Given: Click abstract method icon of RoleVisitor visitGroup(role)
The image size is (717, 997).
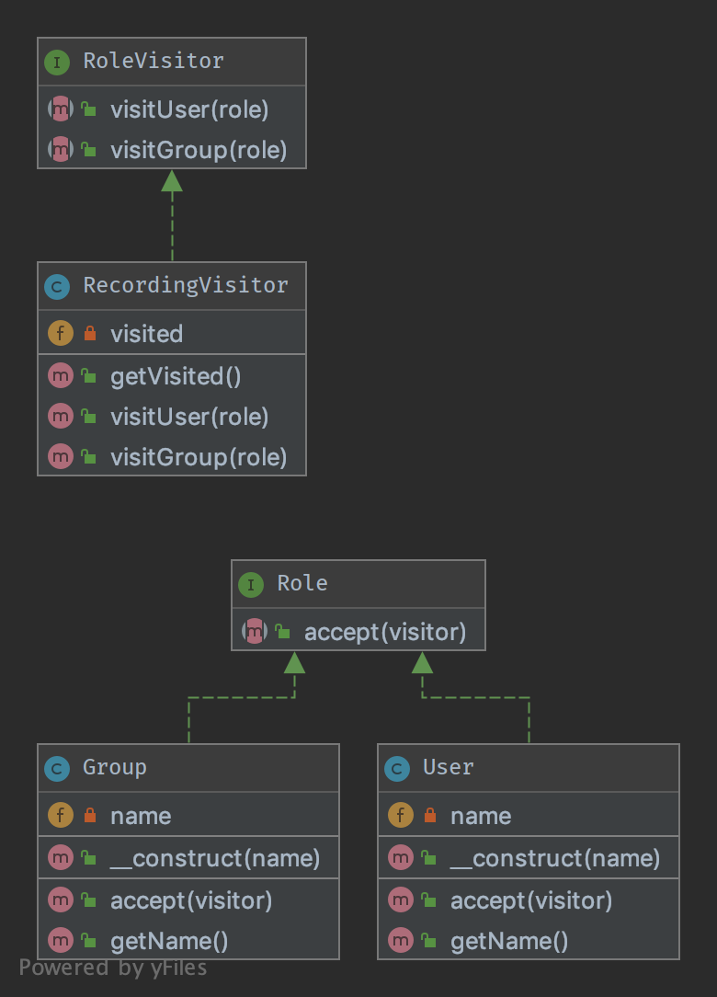Looking at the screenshot, I should tap(61, 149).
